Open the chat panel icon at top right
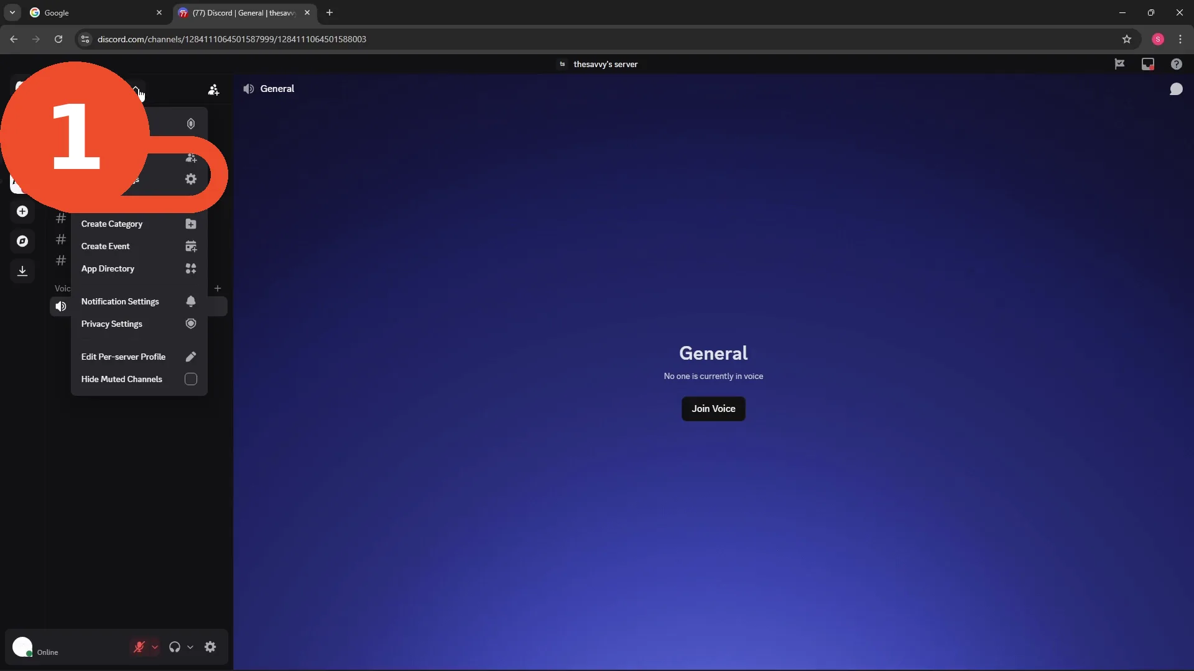 click(1176, 89)
